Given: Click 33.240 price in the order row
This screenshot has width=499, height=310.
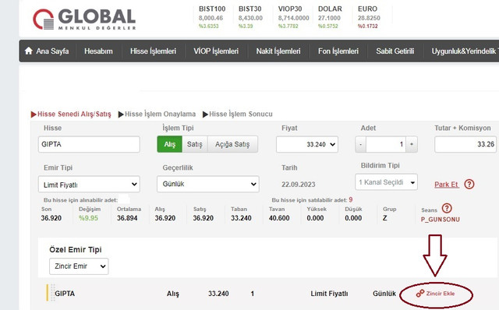Looking at the screenshot, I should point(218,294).
